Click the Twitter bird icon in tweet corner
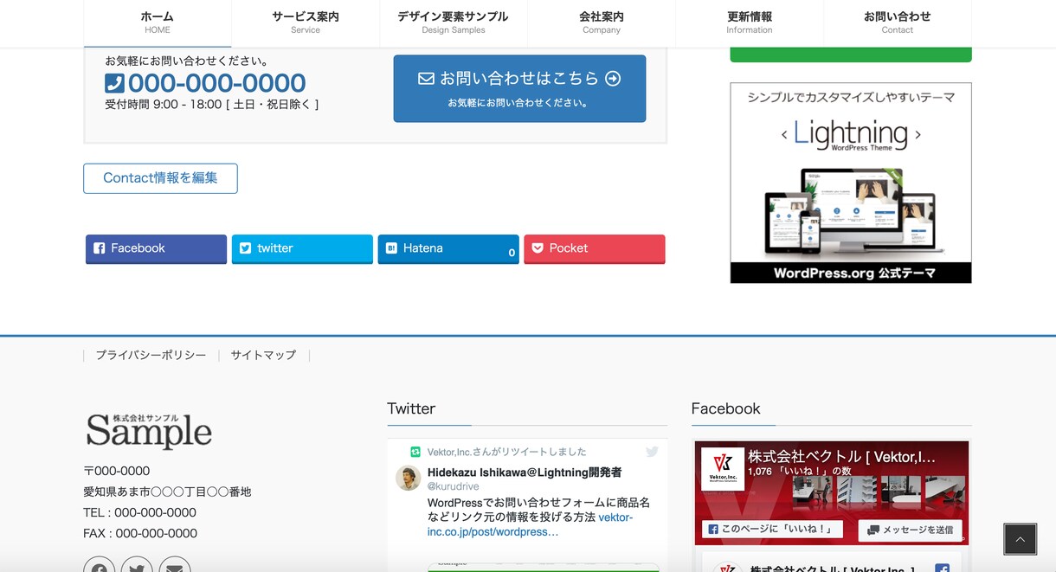 [x=652, y=452]
